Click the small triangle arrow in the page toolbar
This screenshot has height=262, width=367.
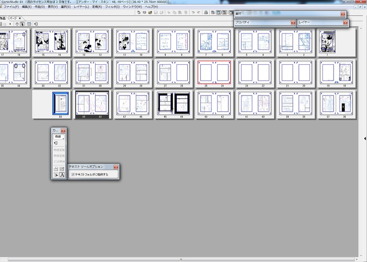pyautogui.click(x=10, y=24)
